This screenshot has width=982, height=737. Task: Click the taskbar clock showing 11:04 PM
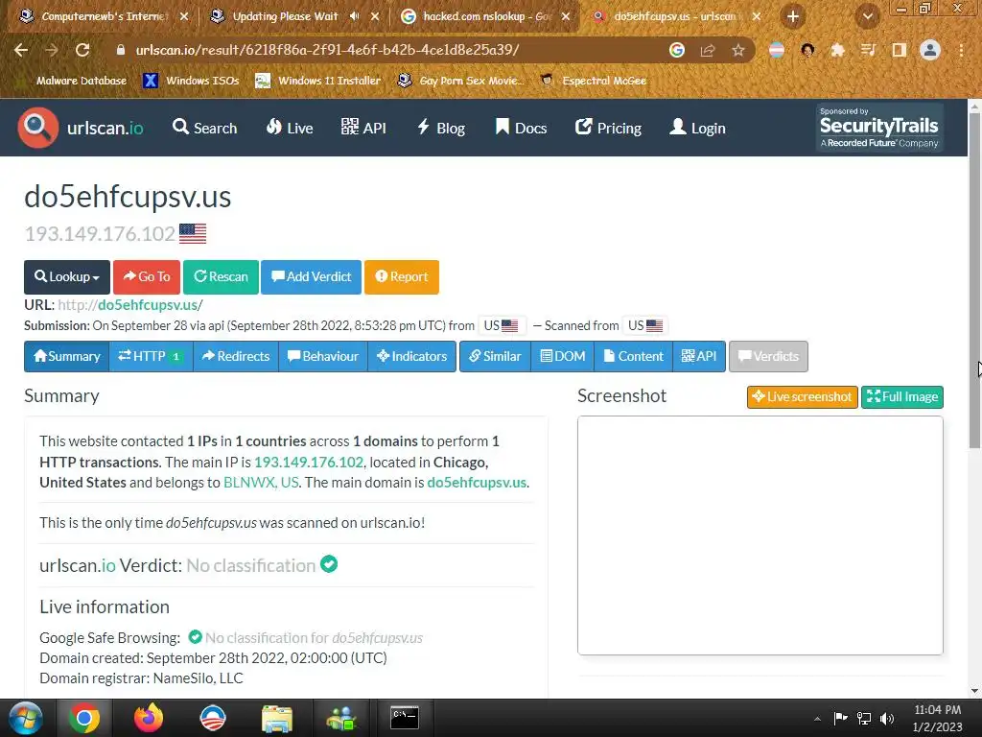pos(938,718)
